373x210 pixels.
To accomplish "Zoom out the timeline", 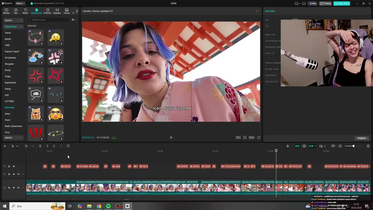I will click(340, 146).
